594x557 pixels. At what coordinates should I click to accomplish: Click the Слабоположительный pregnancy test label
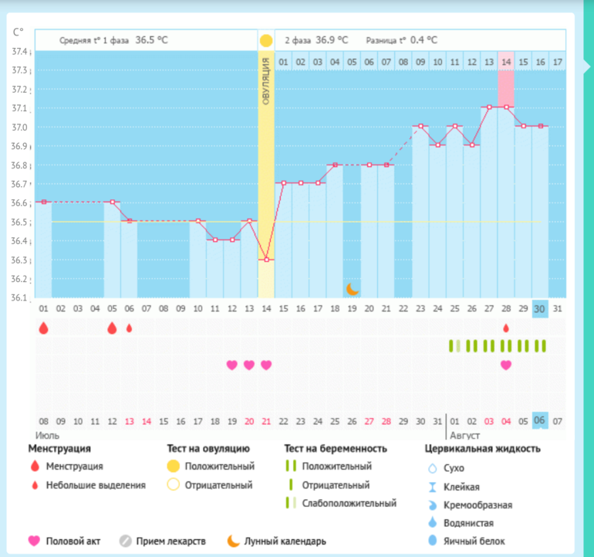pos(349,503)
